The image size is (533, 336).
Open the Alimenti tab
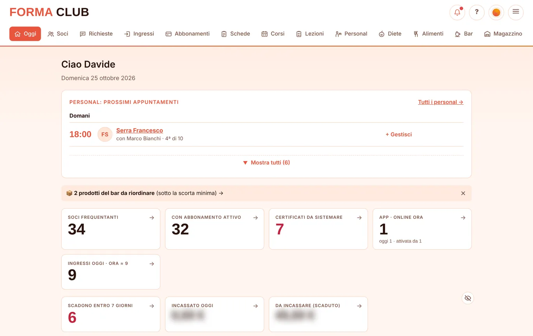(428, 34)
